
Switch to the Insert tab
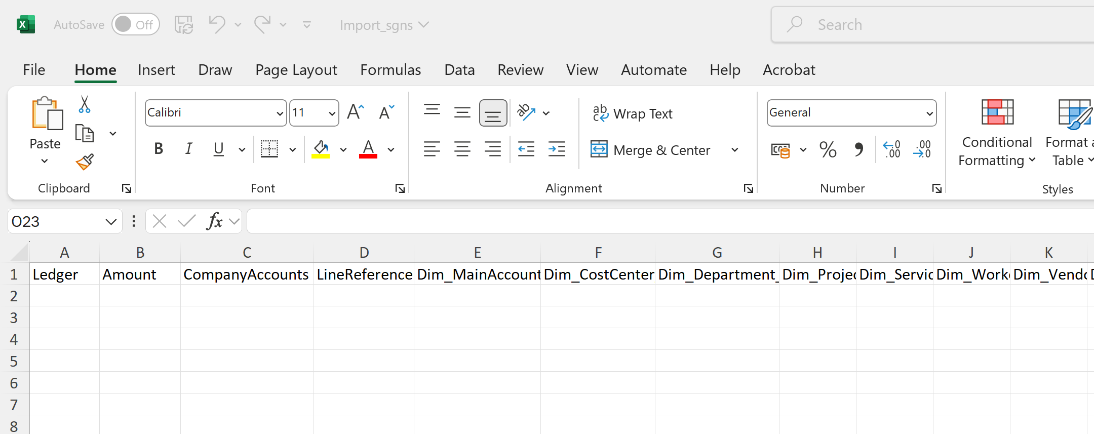coord(157,70)
